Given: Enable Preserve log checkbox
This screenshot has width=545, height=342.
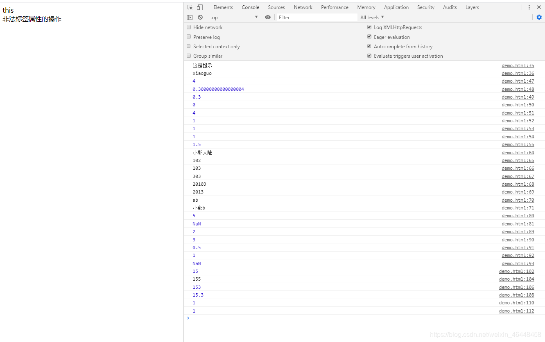Looking at the screenshot, I should point(189,37).
